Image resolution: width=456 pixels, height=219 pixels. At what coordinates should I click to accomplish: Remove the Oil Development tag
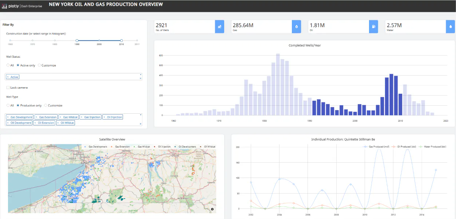pyautogui.click(x=8, y=123)
